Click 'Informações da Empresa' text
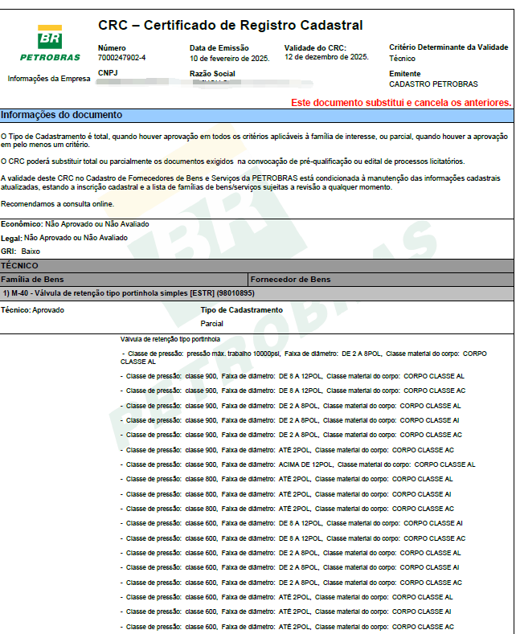This screenshot has width=516, height=634. (x=49, y=79)
